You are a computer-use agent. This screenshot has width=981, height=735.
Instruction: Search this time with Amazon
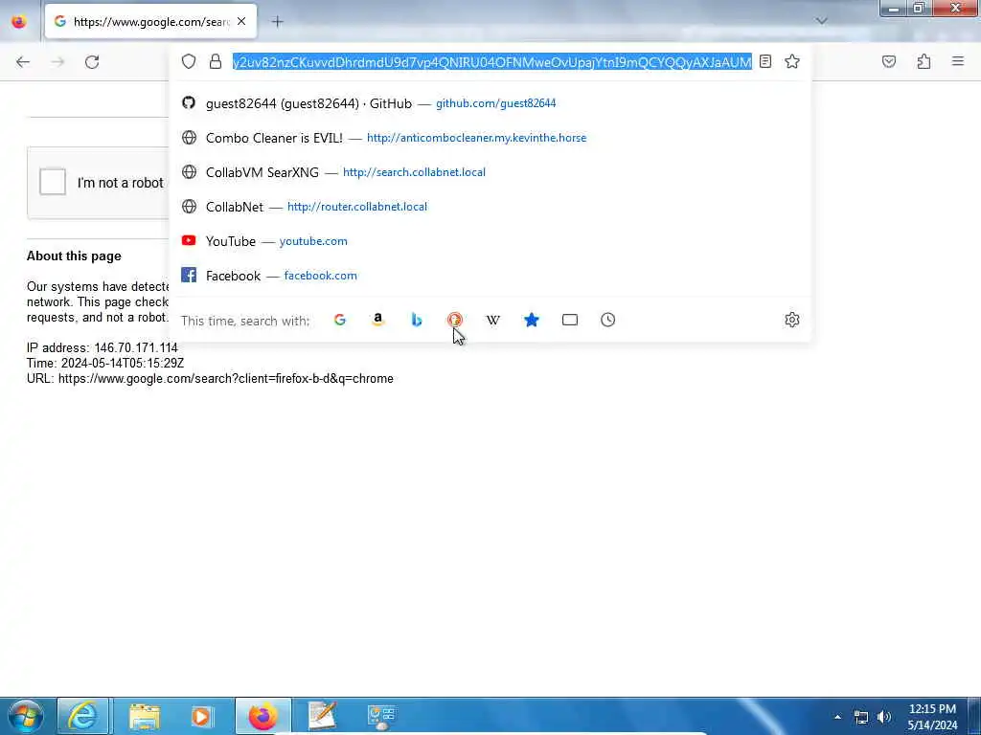pos(377,320)
